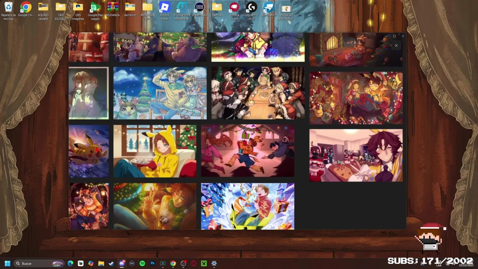Open the winking brown-haired character kitchen artwork
The image size is (478, 269).
(x=356, y=155)
